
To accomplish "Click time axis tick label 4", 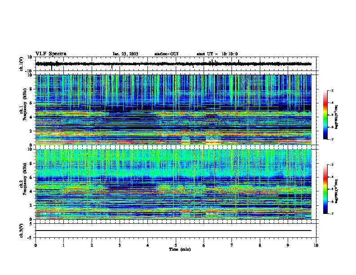I will click(148, 245).
